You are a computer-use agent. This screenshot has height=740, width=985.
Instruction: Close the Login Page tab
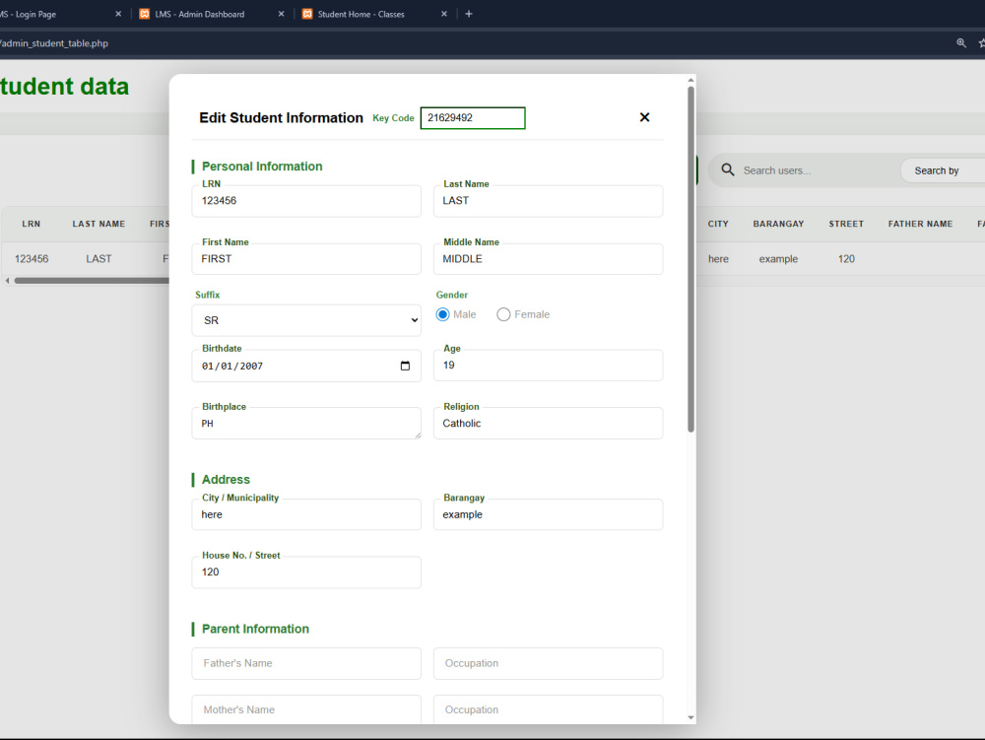[118, 14]
